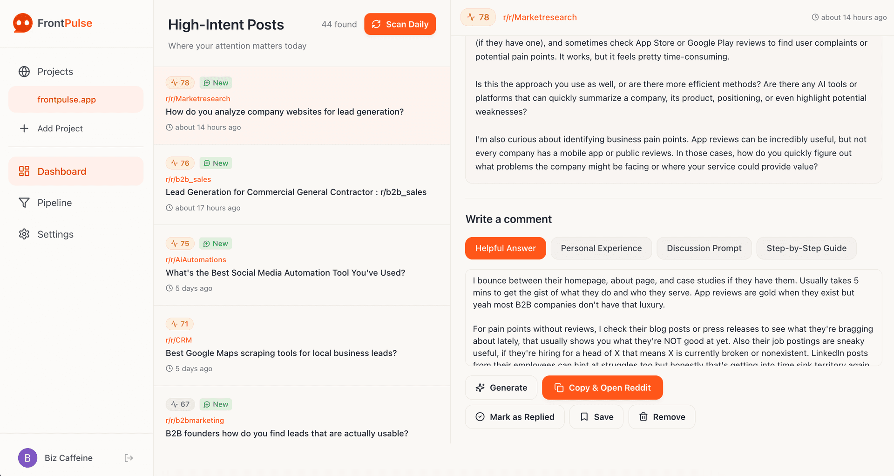
Task: Click the Add Project plus icon
Action: (24, 129)
